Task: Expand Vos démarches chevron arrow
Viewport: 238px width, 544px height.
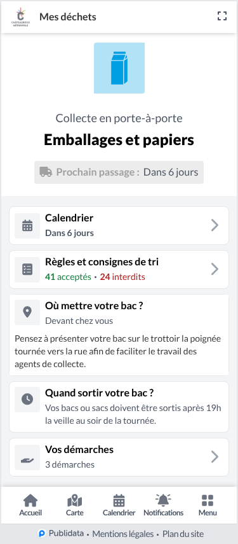Action: 215,457
